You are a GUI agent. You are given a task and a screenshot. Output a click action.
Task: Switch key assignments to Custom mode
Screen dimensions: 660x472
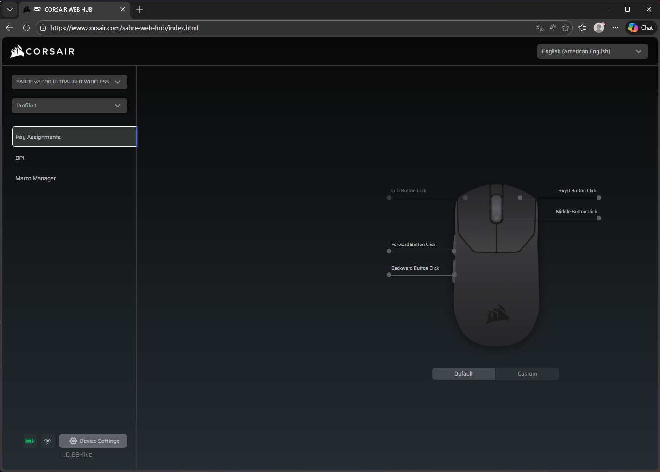coord(527,374)
